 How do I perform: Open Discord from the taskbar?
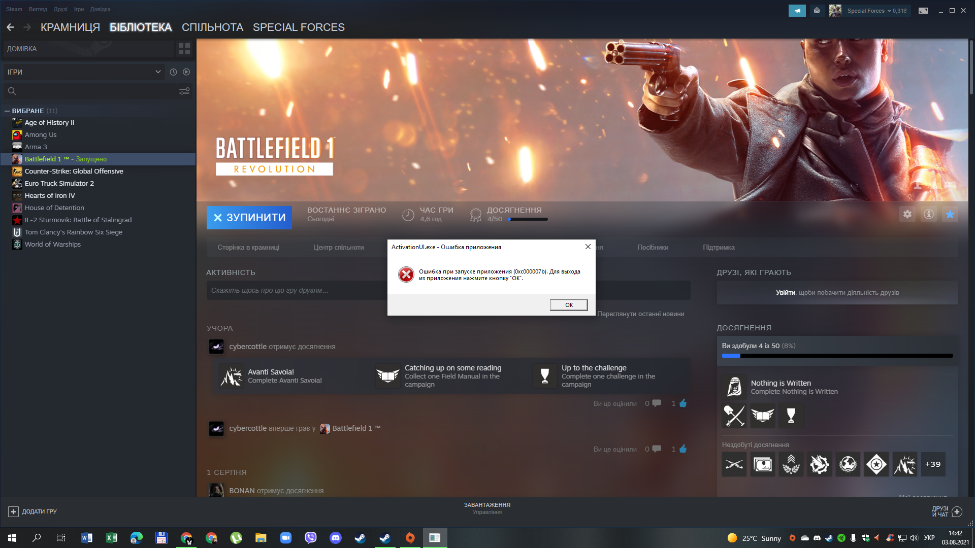[336, 538]
